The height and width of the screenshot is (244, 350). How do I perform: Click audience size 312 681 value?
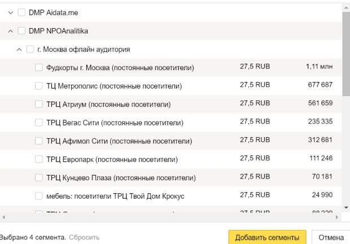point(320,140)
